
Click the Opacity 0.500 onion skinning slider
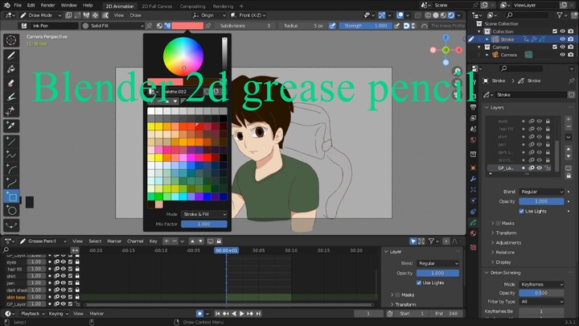[x=541, y=293]
